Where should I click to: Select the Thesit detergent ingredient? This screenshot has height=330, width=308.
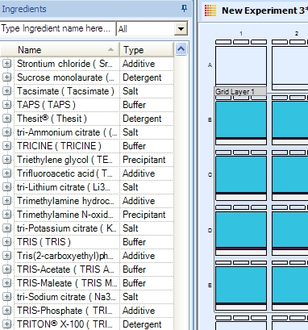coord(87,119)
